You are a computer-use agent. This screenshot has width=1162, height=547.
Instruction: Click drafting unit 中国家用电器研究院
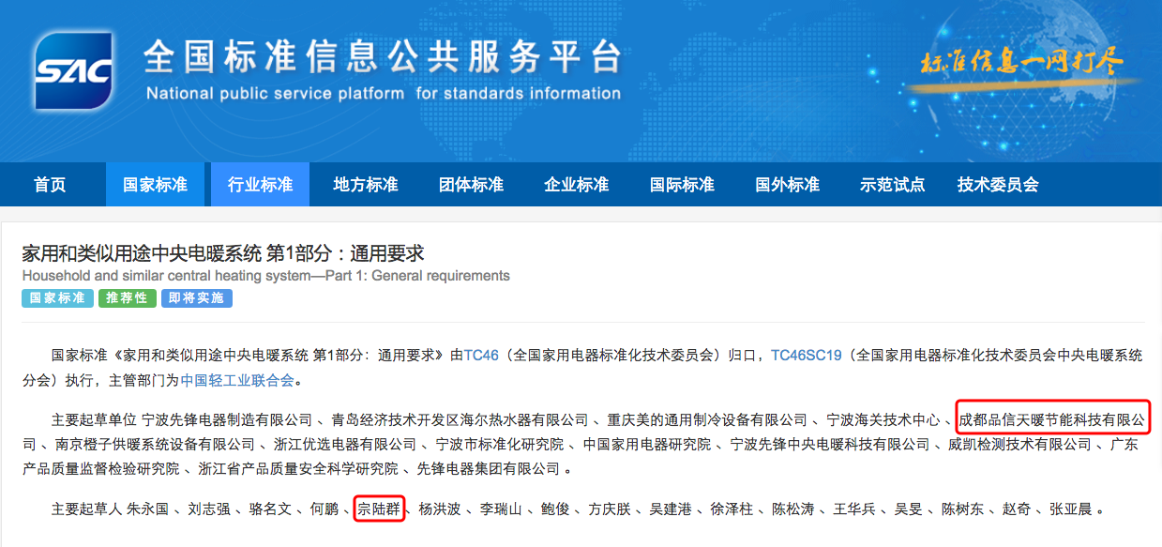click(647, 444)
